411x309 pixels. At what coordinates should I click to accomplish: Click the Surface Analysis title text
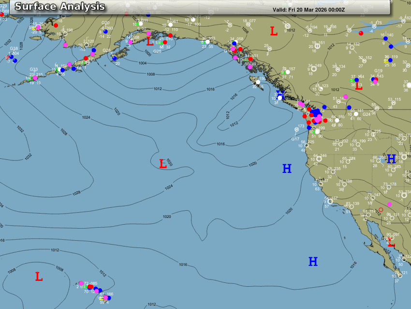coord(60,7)
